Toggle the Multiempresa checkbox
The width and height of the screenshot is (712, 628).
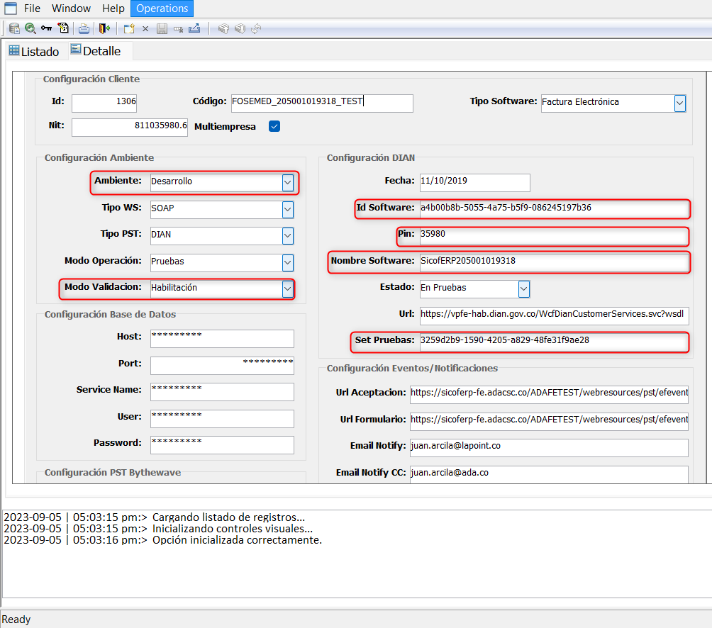pyautogui.click(x=274, y=127)
